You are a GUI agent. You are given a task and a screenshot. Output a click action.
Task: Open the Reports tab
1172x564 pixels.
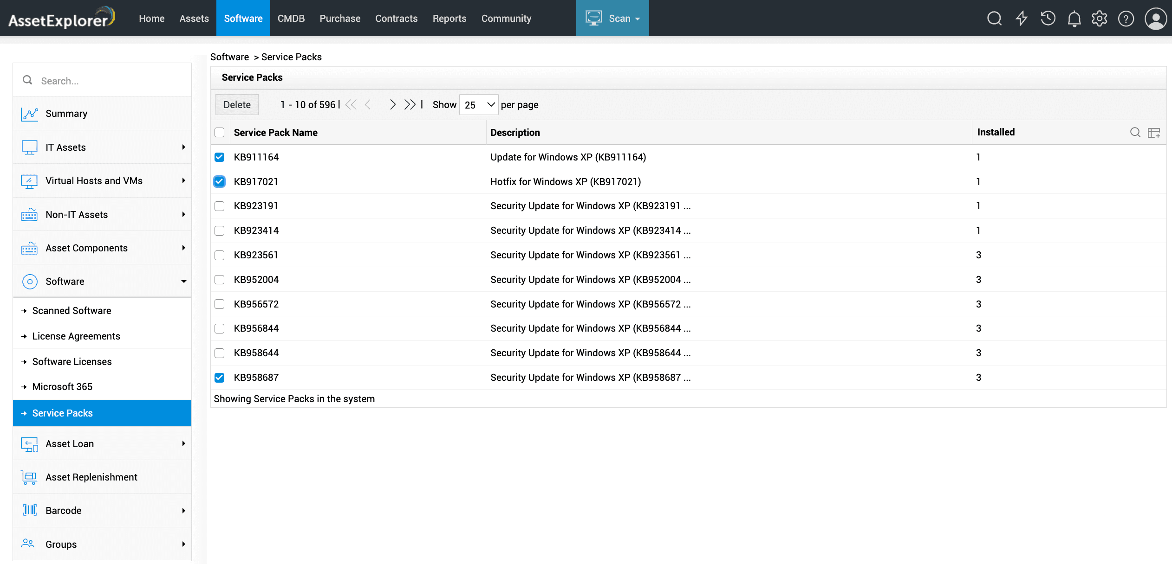click(x=449, y=19)
